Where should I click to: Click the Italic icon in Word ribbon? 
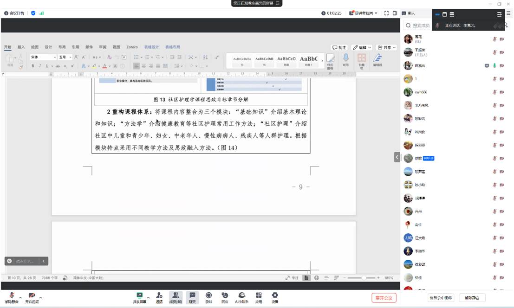[40, 66]
